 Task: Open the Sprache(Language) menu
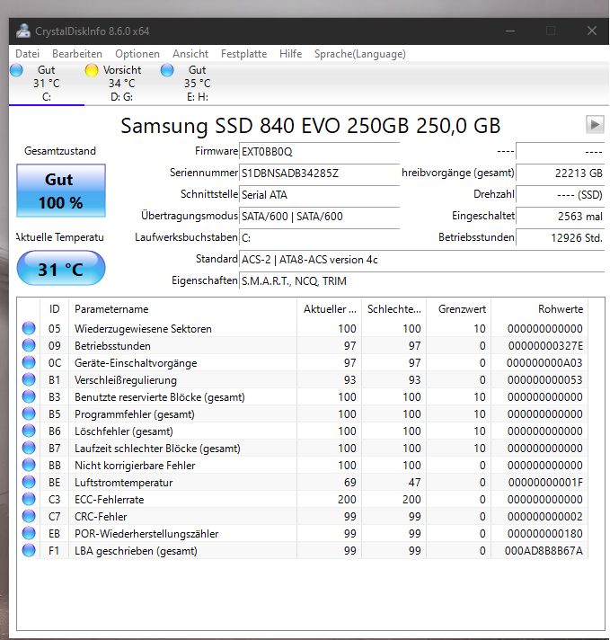[x=360, y=54]
